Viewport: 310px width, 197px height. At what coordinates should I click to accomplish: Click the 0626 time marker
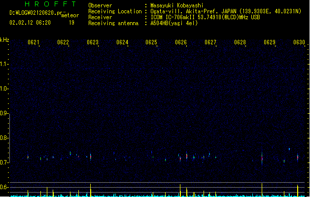pos(181,42)
